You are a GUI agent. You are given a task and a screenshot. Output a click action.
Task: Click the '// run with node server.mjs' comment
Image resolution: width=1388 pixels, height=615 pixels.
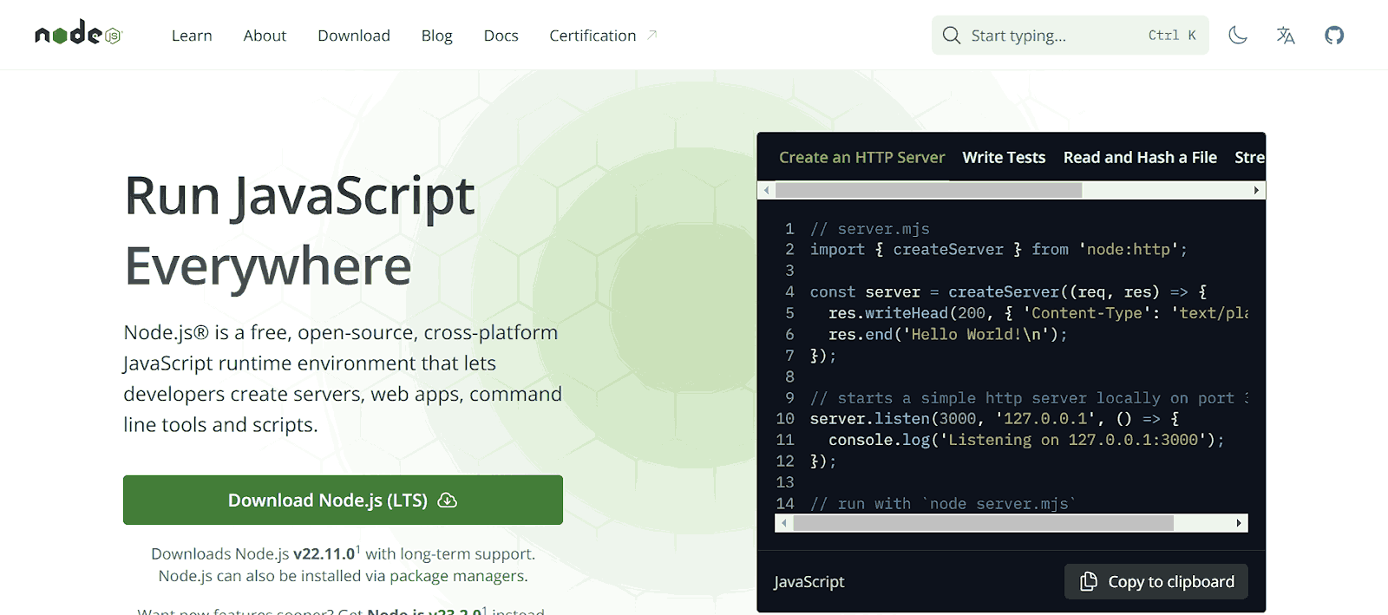943,504
